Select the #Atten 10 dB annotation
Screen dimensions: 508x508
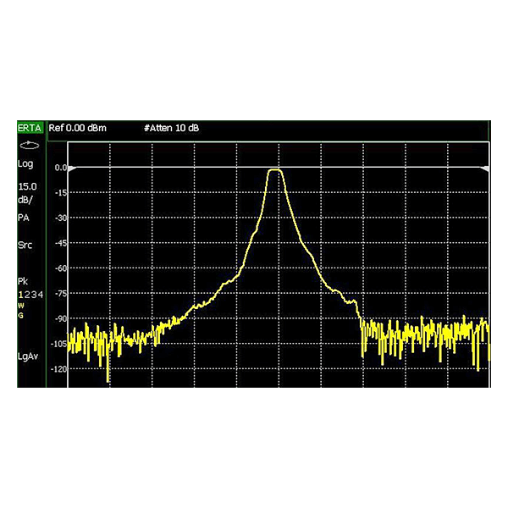coord(171,128)
